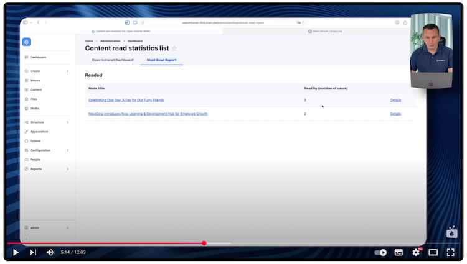Click the browser sidebar toggle icon

tap(26, 22)
